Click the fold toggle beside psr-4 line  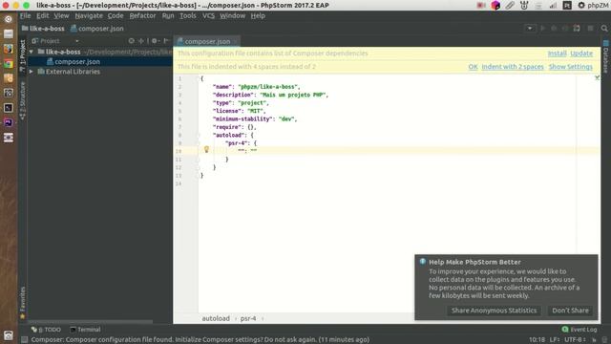[x=198, y=143]
